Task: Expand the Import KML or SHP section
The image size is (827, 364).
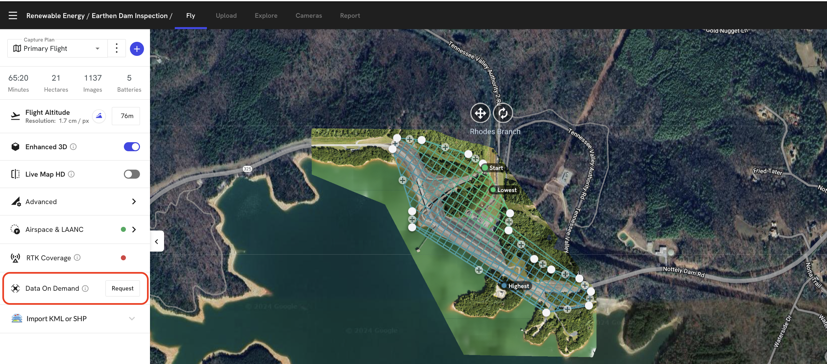Action: [75, 319]
